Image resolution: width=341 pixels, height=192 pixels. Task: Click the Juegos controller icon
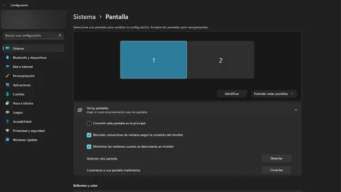(x=7, y=113)
